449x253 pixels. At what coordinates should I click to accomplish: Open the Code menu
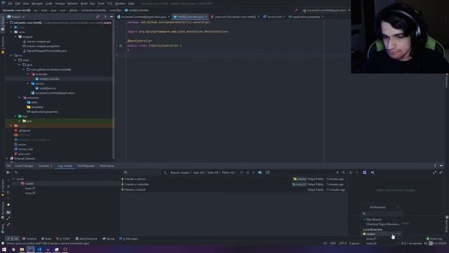pos(48,4)
